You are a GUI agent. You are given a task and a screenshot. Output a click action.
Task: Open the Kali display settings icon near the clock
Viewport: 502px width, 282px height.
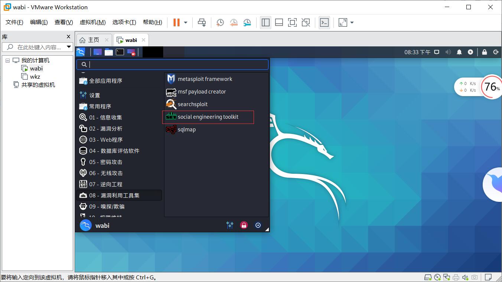point(437,52)
